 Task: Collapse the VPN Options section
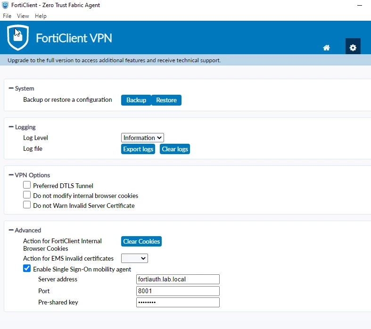pyautogui.click(x=11, y=175)
